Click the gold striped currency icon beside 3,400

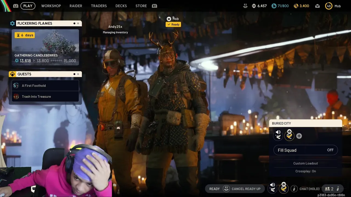tap(296, 6)
